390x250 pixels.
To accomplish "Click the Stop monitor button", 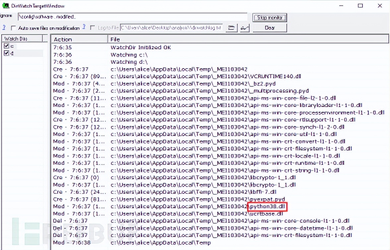I will click(x=270, y=18).
